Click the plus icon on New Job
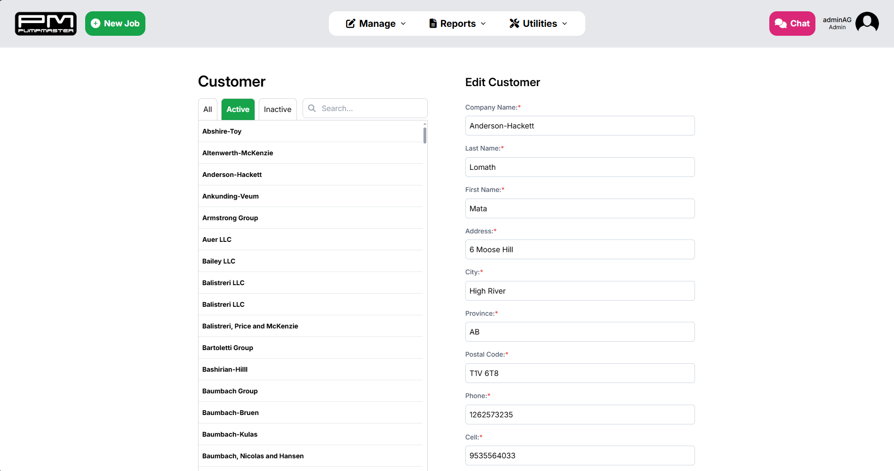This screenshot has height=471, width=894. [96, 24]
